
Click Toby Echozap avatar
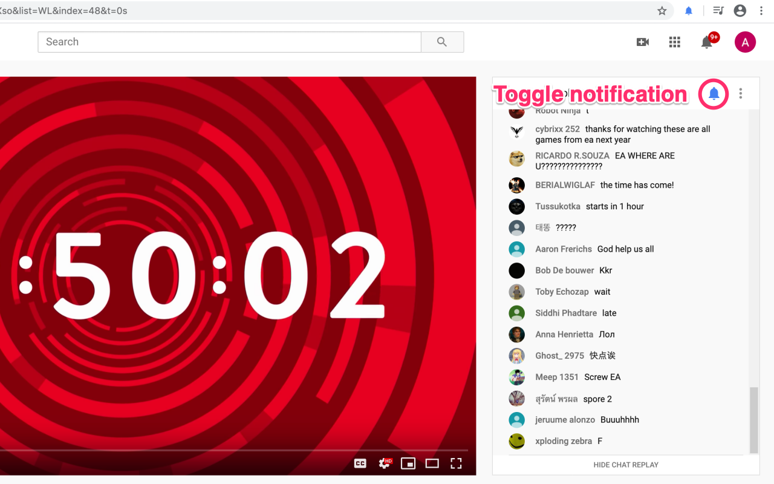coord(516,292)
